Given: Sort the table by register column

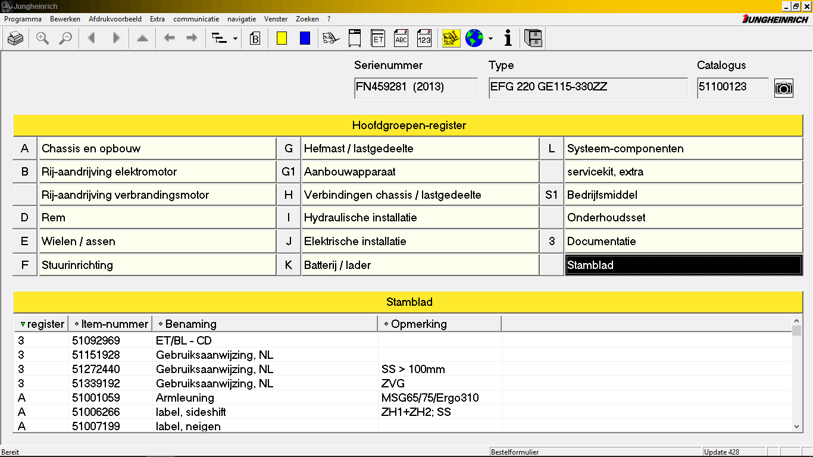Looking at the screenshot, I should pyautogui.click(x=42, y=324).
